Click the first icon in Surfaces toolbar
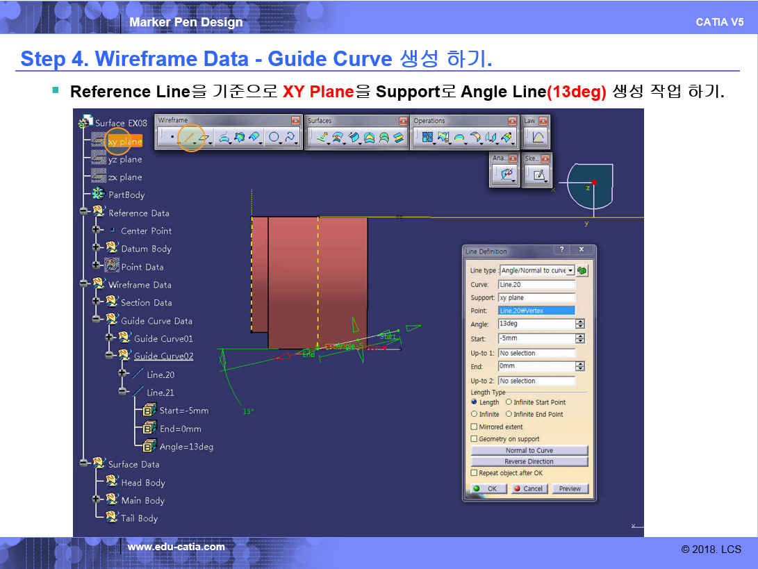 coord(321,138)
